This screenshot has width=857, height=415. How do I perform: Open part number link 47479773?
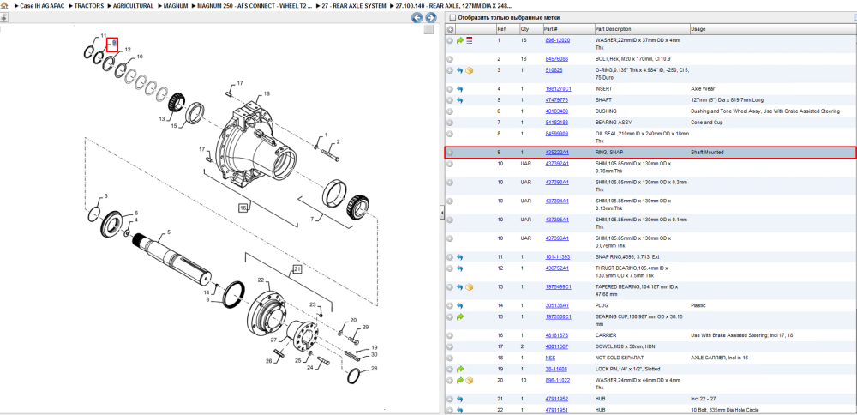556,100
